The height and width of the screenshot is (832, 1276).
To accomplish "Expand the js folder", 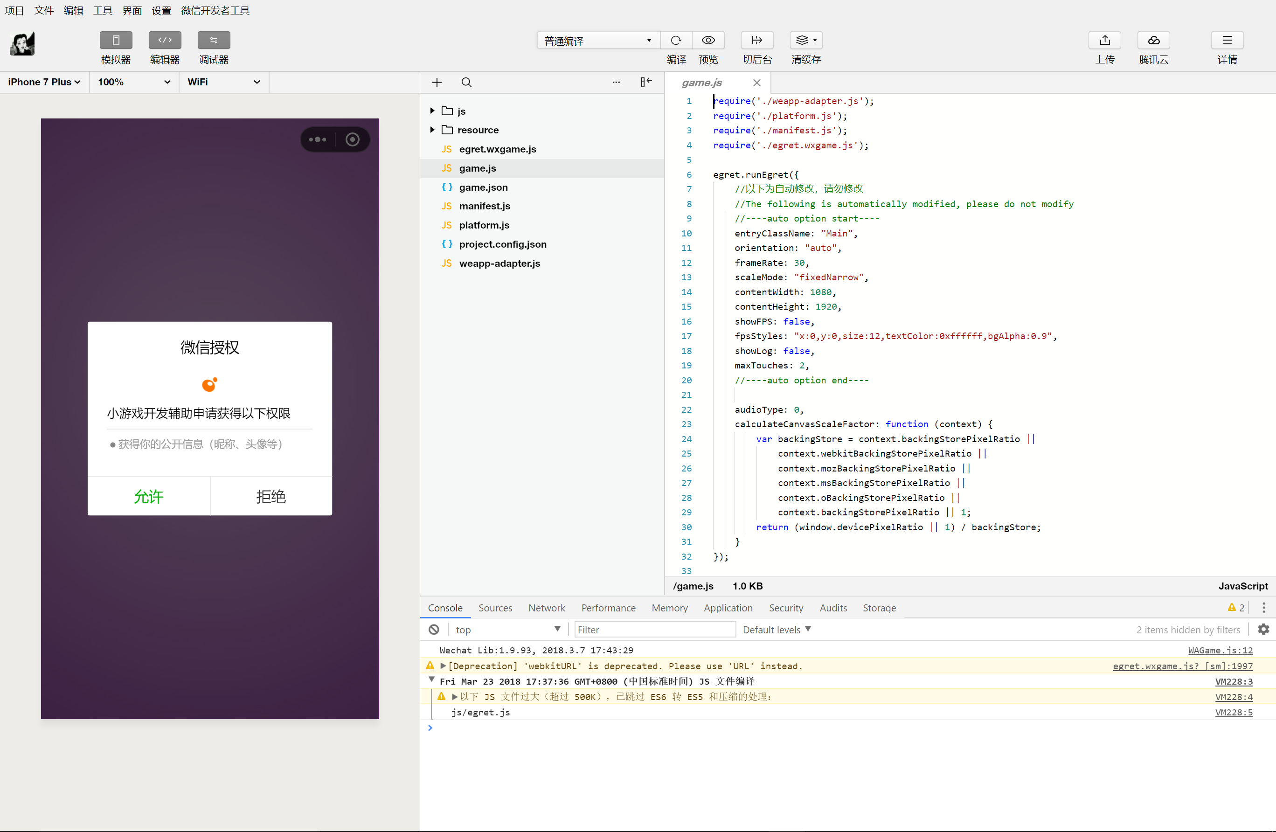I will 433,111.
